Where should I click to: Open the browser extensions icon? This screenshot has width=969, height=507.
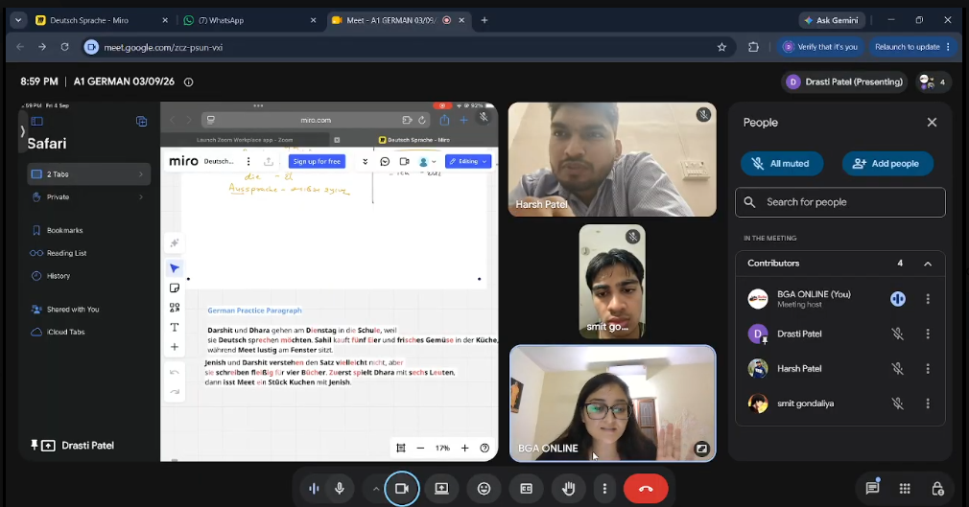[753, 47]
